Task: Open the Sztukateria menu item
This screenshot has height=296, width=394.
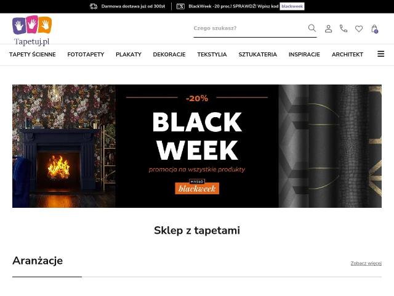Action: (257, 54)
